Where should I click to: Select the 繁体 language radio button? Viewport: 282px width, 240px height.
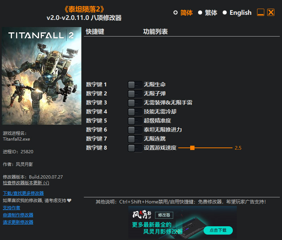tap(200, 13)
